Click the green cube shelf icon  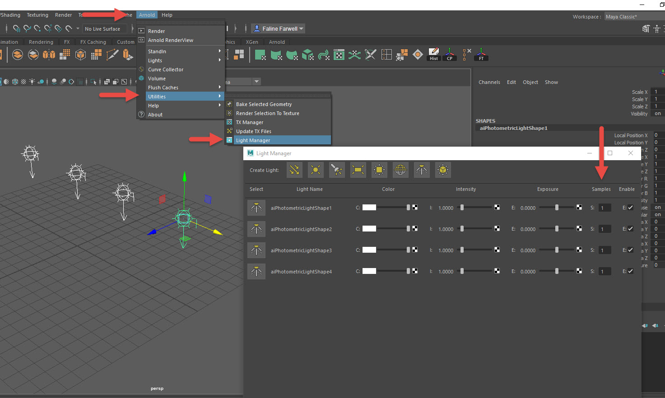(307, 55)
